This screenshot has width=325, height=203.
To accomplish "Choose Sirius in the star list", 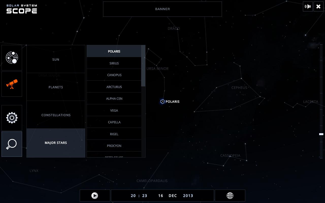I will coord(114,63).
